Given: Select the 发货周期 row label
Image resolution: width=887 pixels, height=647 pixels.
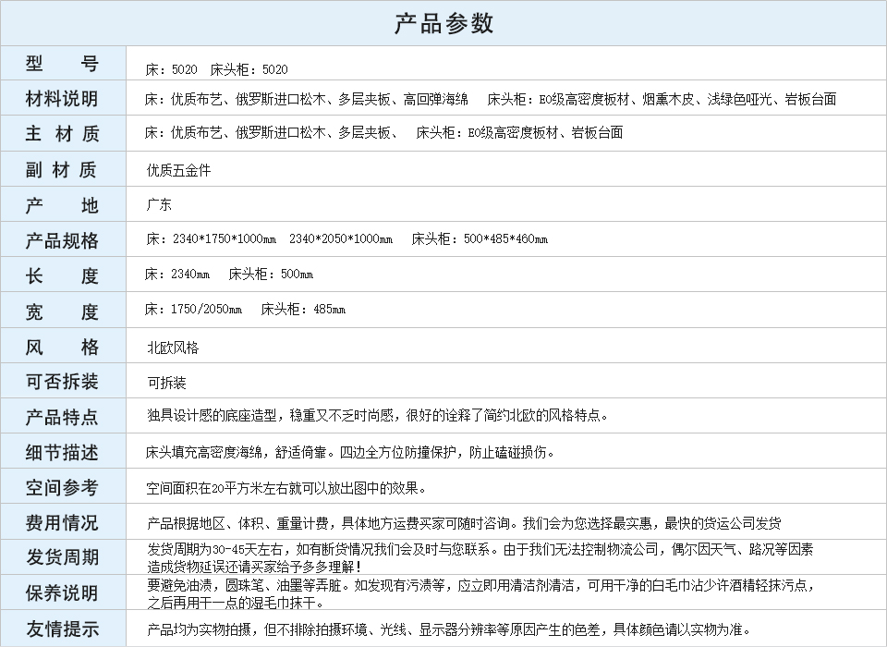Looking at the screenshot, I should pyautogui.click(x=62, y=557).
